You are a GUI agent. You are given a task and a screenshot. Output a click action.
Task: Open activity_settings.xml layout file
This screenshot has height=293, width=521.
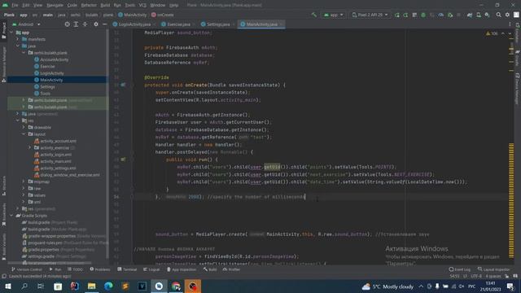(55, 168)
